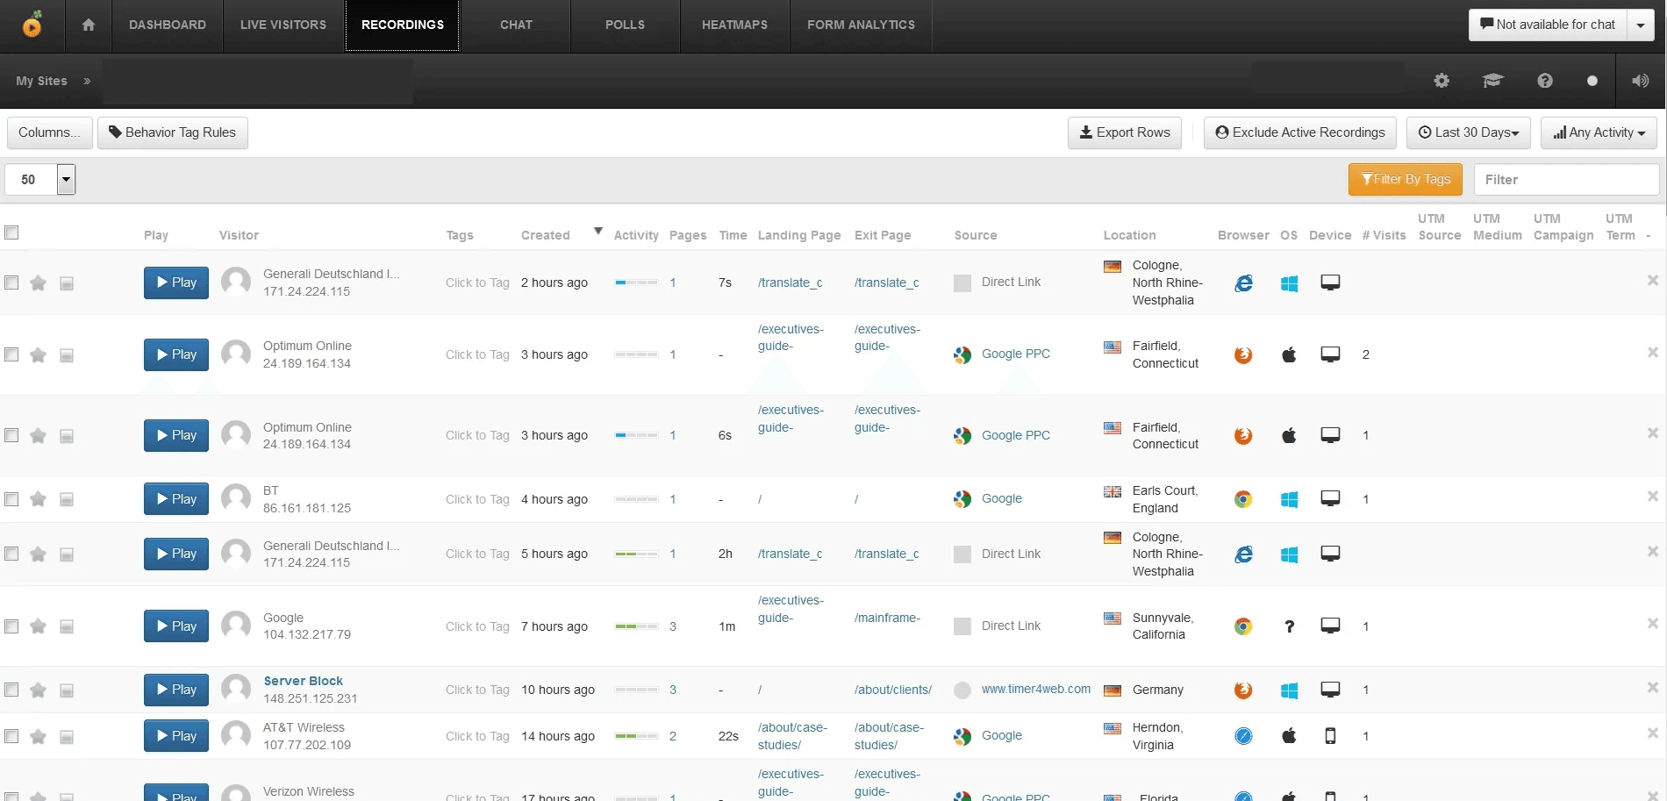The width and height of the screenshot is (1667, 801).
Task: Play the Server Block recording
Action: (176, 690)
